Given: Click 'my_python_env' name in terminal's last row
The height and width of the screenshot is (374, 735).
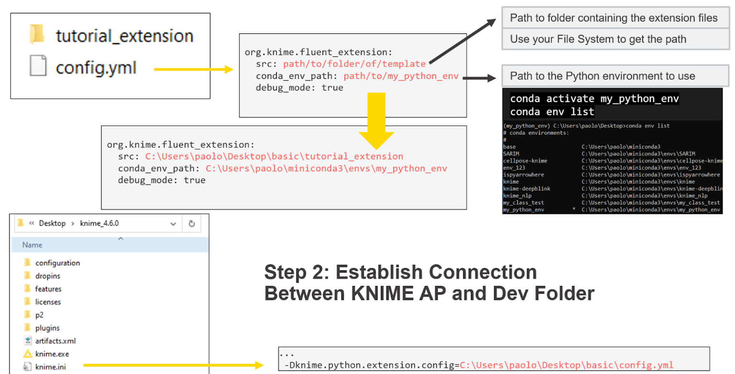Looking at the screenshot, I should point(523,209).
